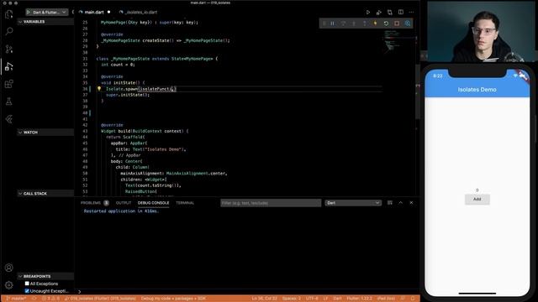The height and width of the screenshot is (302, 538).
Task: Click the Isolates Demo app bar title
Action: [477, 90]
